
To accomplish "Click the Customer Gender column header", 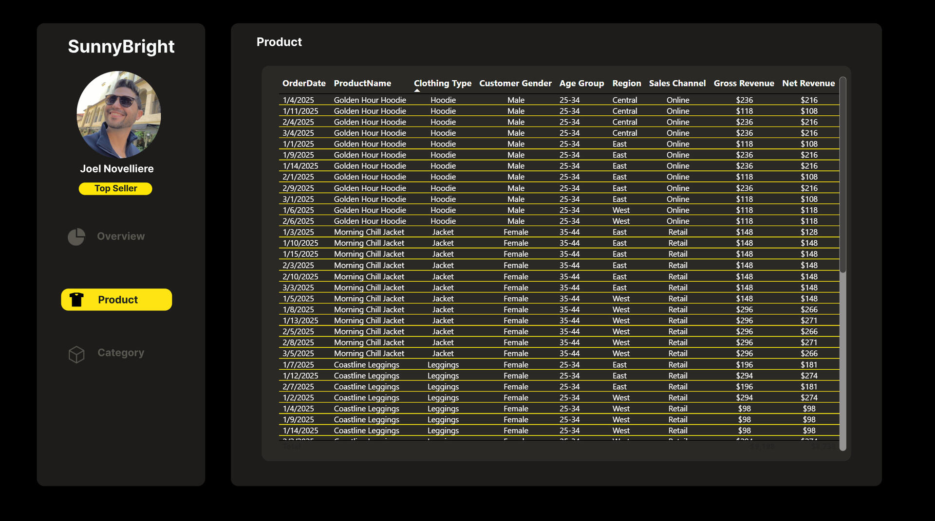I will (515, 83).
